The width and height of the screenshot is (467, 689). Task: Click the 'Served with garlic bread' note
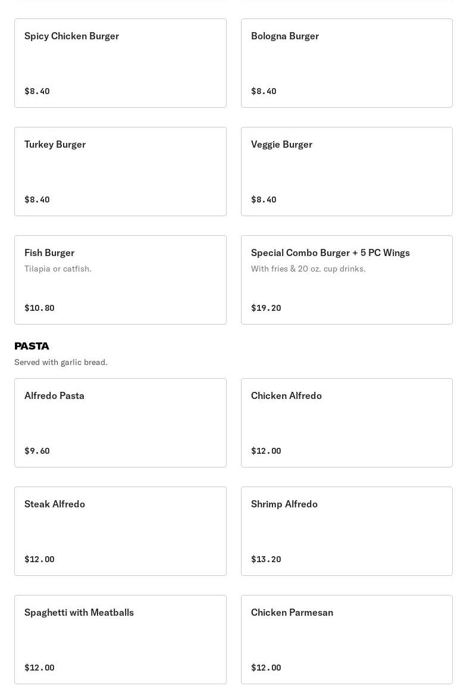(61, 362)
